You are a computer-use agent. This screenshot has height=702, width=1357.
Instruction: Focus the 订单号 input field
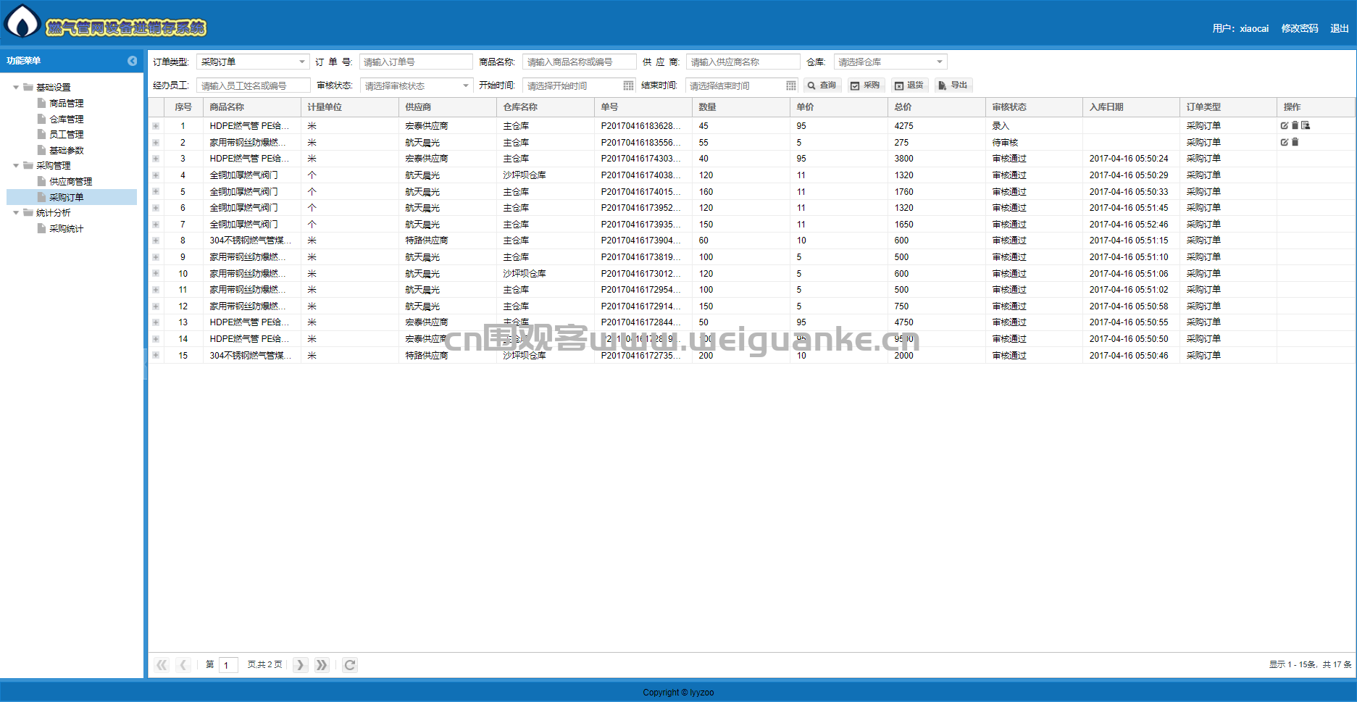416,62
